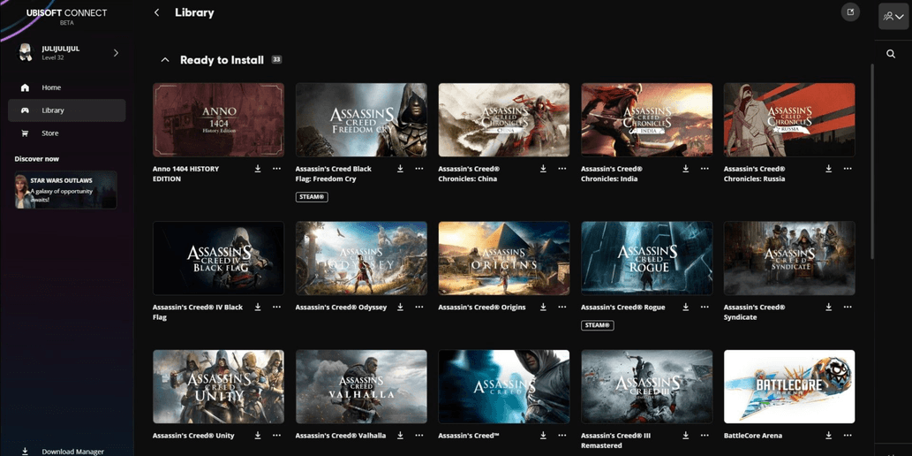Click the library vertical scrollbar
Screen dimensions: 912x456
click(871, 162)
